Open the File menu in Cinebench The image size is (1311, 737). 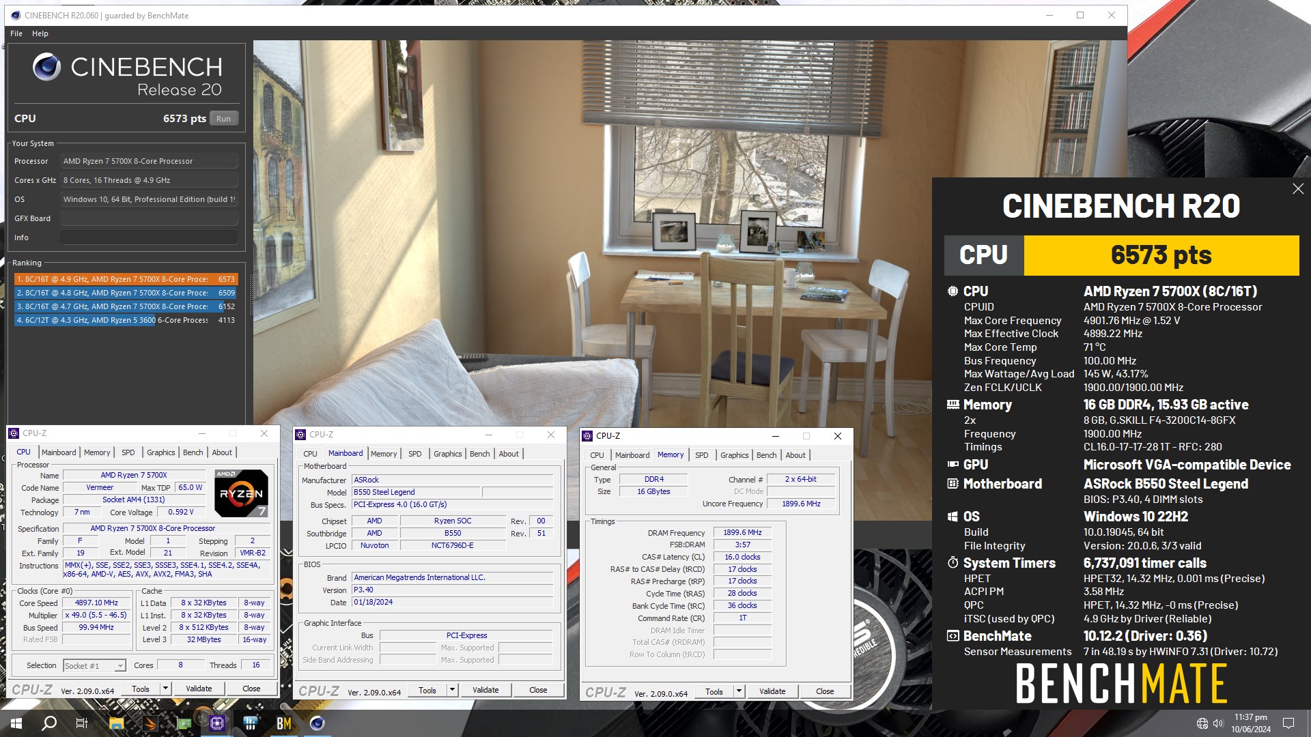(x=16, y=33)
